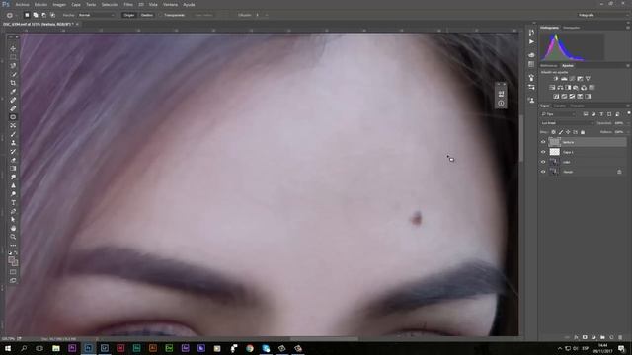Image resolution: width=632 pixels, height=355 pixels.
Task: Click the Destino button
Action: [x=147, y=15]
